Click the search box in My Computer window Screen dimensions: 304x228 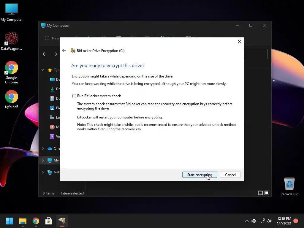pos(256,54)
